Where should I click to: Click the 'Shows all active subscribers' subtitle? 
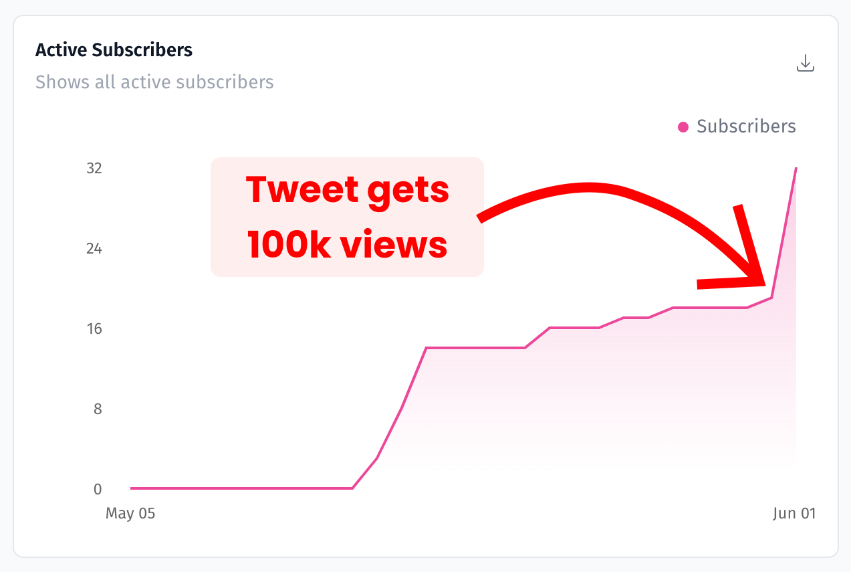coord(154,82)
